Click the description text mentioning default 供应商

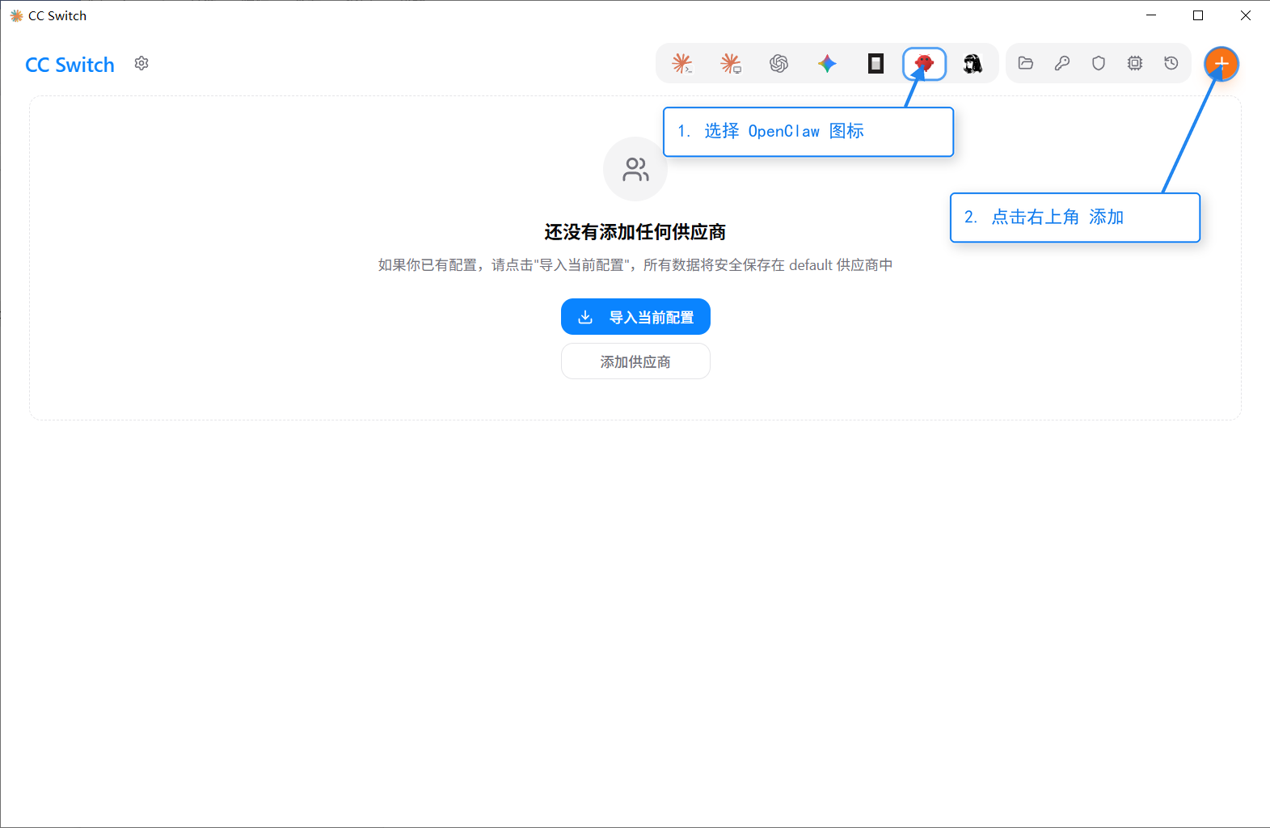click(635, 265)
